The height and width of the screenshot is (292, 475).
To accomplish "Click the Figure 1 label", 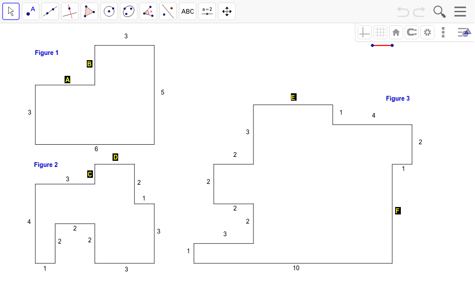I will pos(47,53).
